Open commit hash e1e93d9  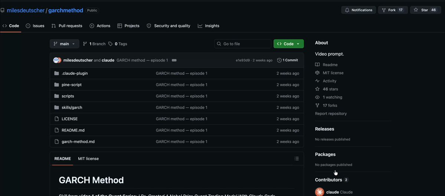point(243,60)
